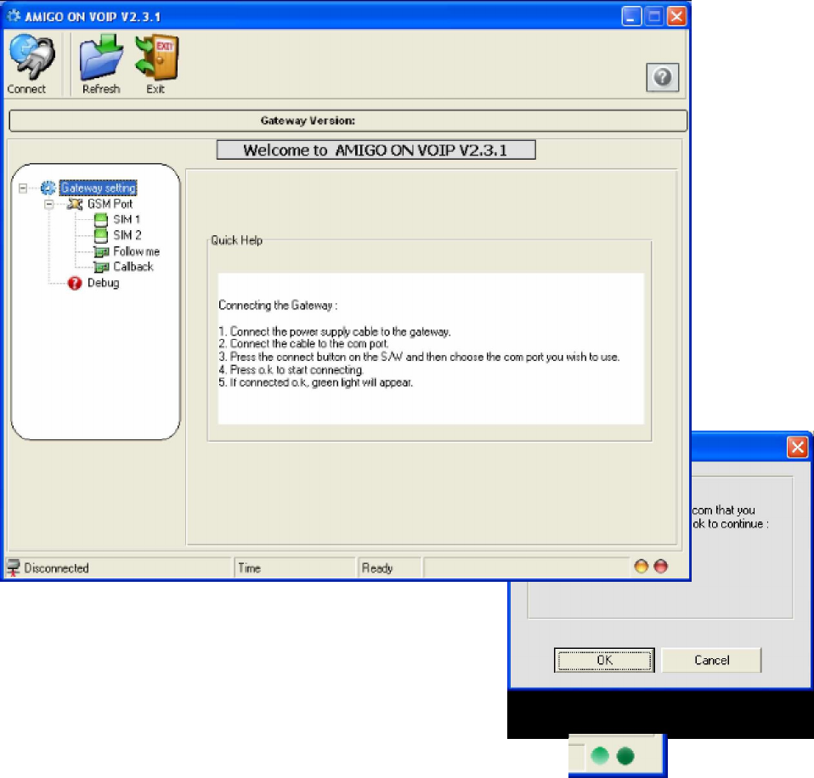Click the red Debug question icon
814x778 pixels.
point(75,283)
